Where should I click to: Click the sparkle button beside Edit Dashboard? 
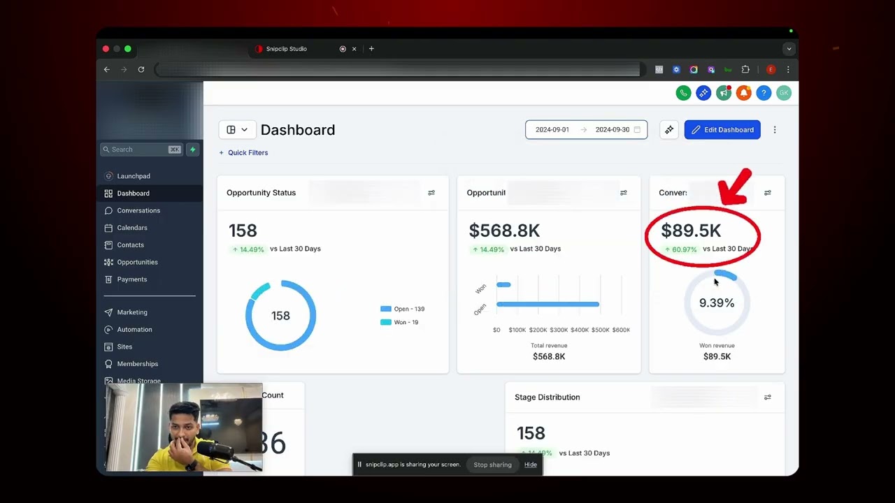click(669, 130)
